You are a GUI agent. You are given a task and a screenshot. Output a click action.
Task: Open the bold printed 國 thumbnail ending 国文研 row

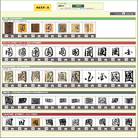click(129, 77)
